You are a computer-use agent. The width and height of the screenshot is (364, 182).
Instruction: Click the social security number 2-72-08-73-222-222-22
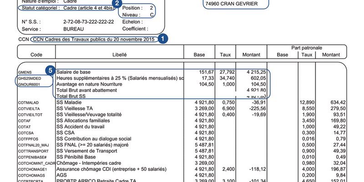88,22
